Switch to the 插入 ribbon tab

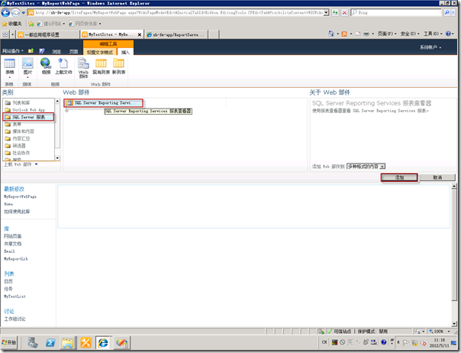[125, 53]
